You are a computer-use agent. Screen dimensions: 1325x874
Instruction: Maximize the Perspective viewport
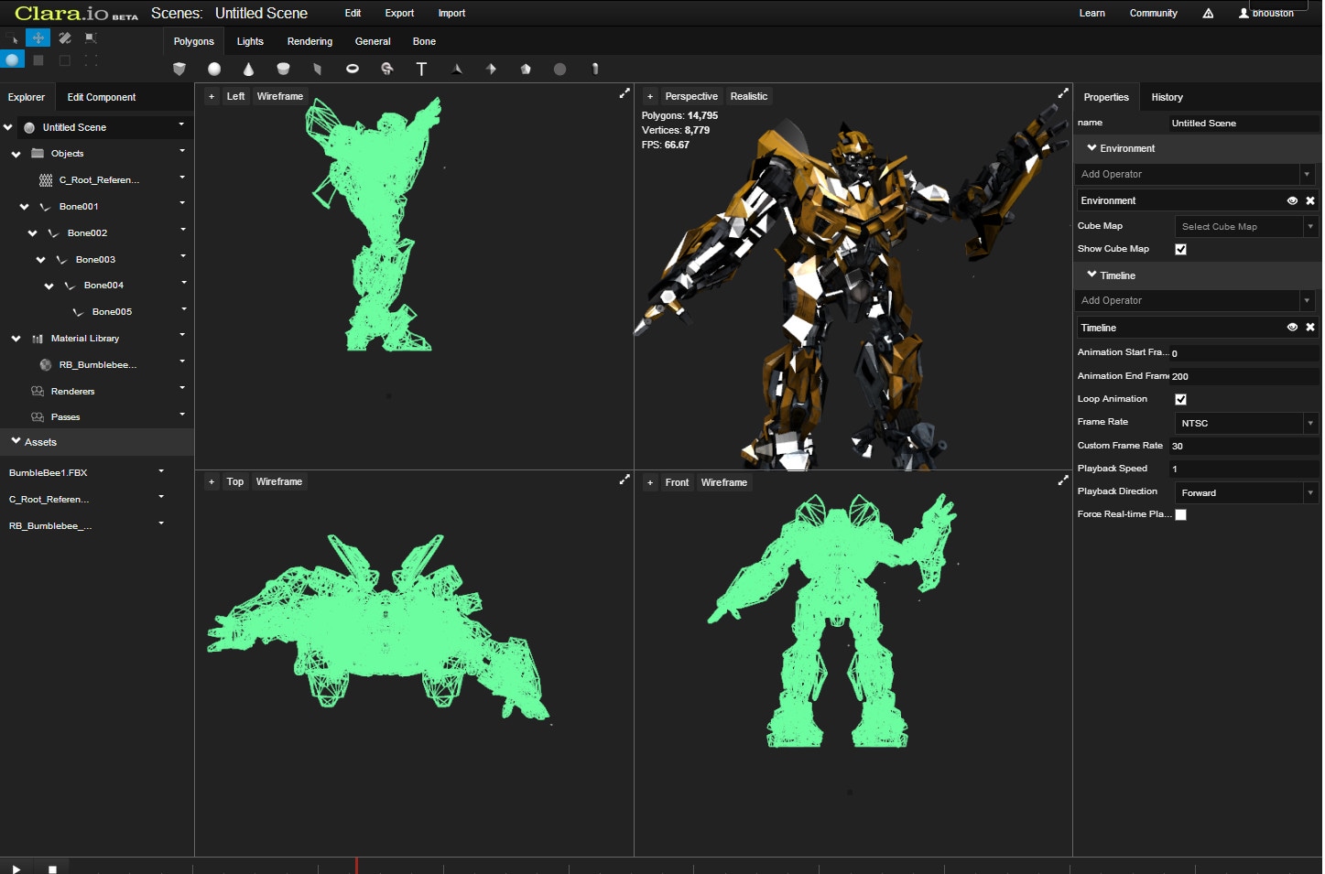click(1063, 93)
